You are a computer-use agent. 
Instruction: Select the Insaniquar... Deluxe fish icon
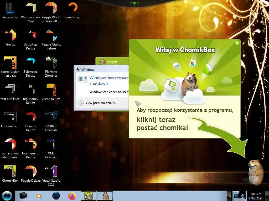(x=30, y=148)
